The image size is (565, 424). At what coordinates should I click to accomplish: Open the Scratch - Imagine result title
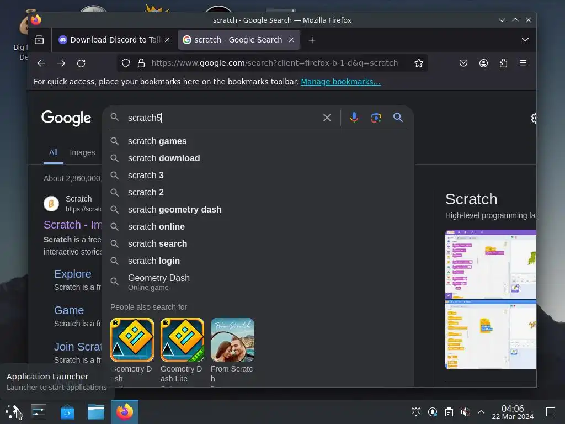pos(72,225)
